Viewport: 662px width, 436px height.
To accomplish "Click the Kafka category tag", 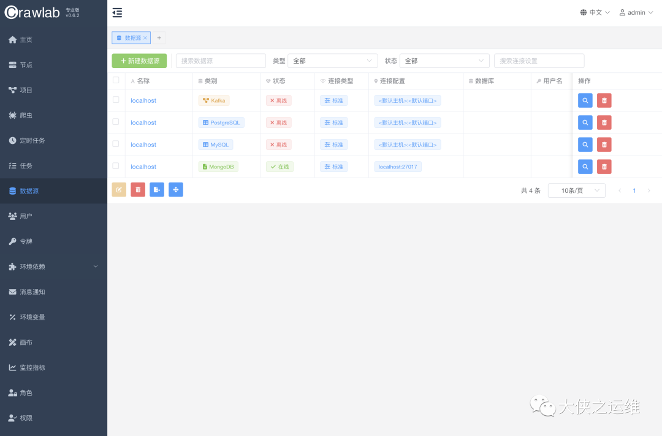I will [214, 100].
